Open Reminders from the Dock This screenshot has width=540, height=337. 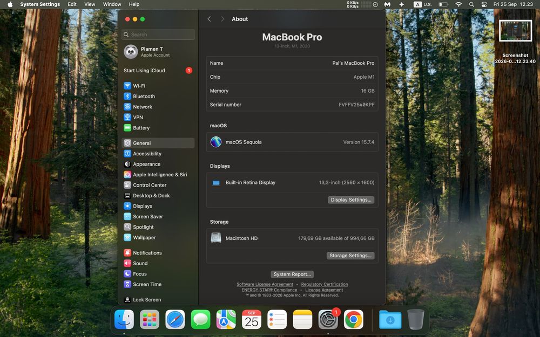(x=277, y=319)
